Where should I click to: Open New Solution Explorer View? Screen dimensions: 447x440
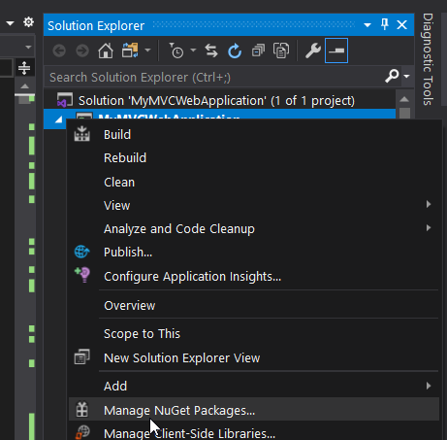[x=254, y=357]
